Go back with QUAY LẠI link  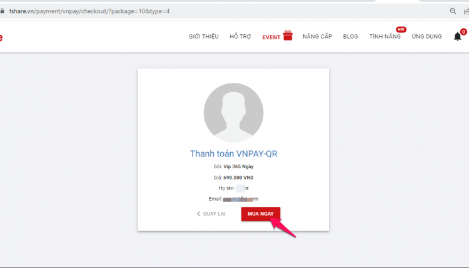click(211, 214)
